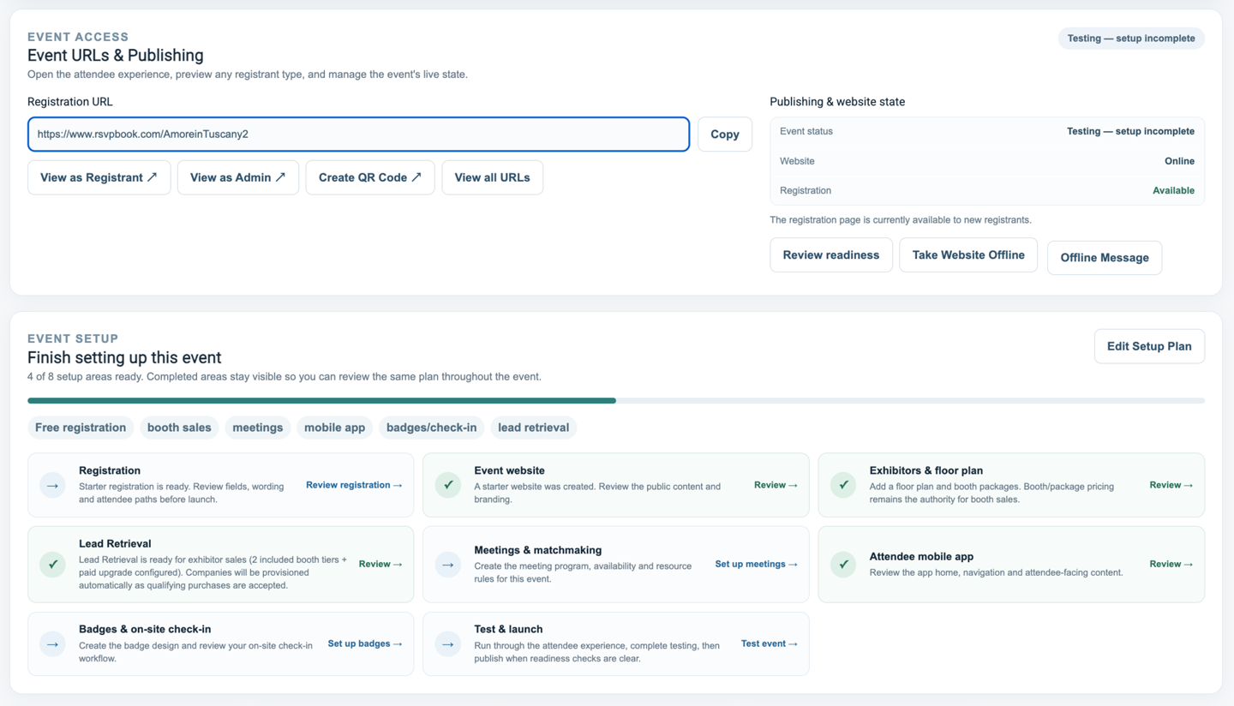Take Website Offline button

coord(968,255)
